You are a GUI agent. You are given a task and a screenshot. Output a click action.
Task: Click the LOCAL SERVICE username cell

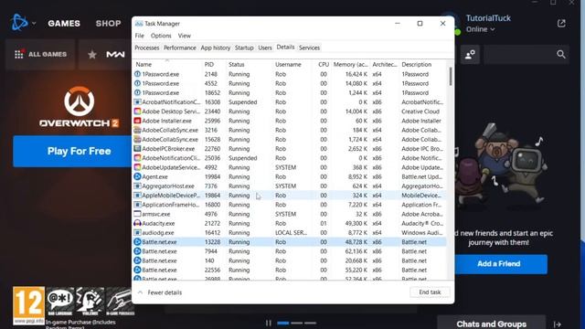click(x=291, y=233)
